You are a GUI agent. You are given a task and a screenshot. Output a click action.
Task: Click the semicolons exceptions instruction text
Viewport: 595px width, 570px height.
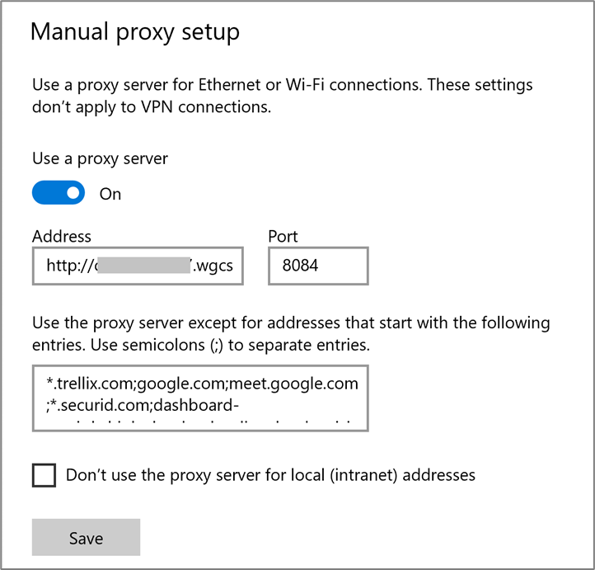(x=290, y=332)
